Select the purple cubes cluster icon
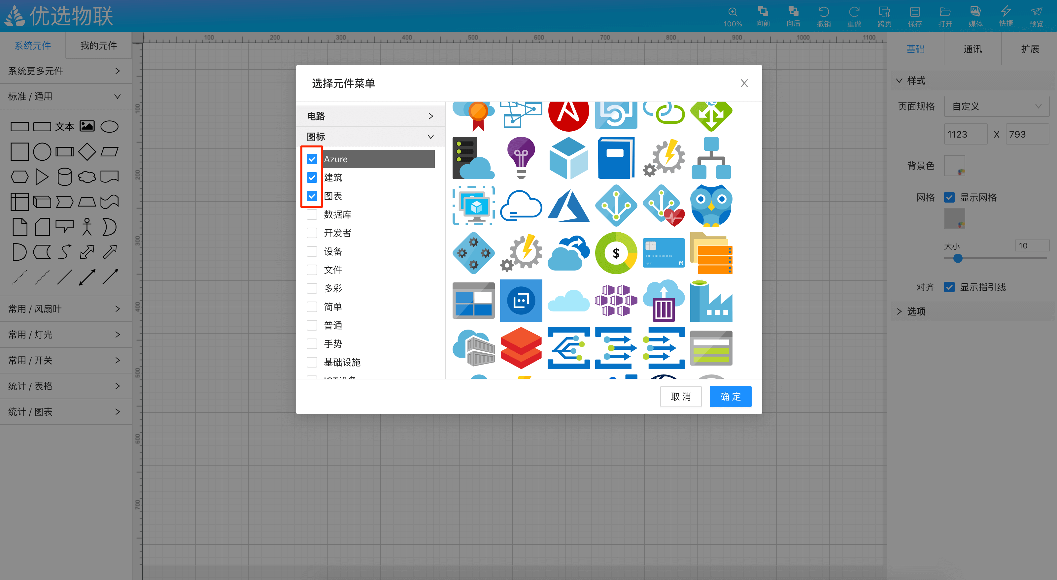The height and width of the screenshot is (580, 1057). pos(616,301)
